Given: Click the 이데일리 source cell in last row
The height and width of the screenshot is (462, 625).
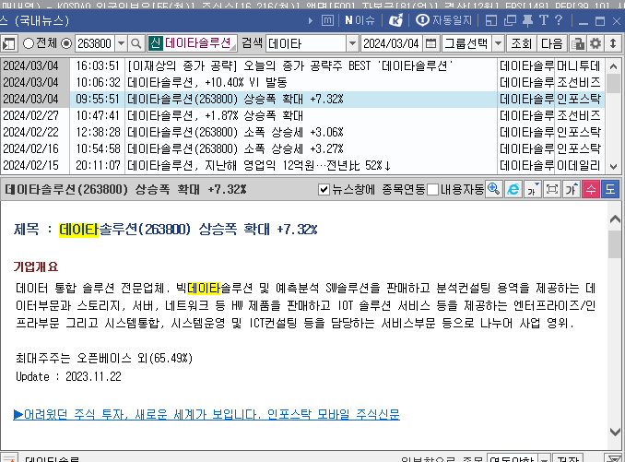Looking at the screenshot, I should pyautogui.click(x=578, y=165).
